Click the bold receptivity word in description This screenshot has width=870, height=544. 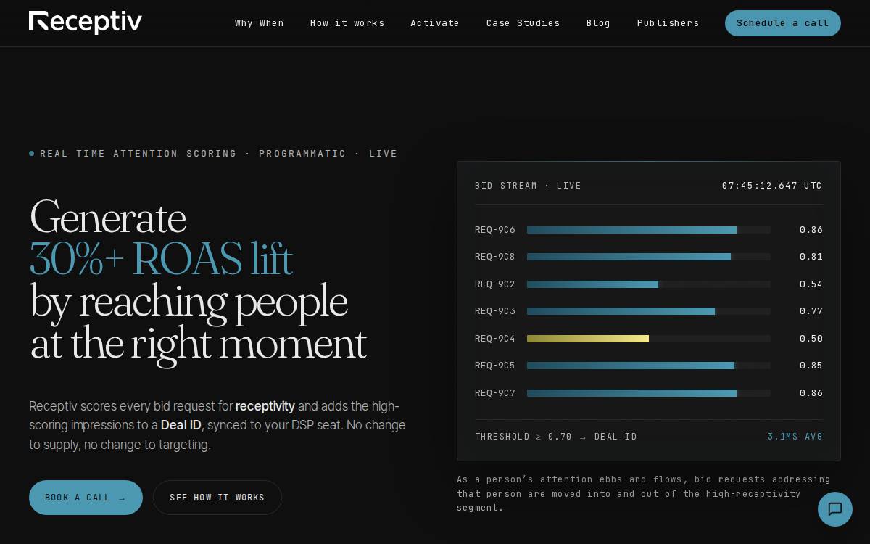point(265,406)
